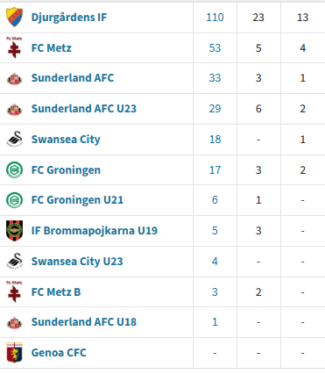Open the Djurgårdens IF club link
Viewport: 325px width, 374px height.
[x=69, y=18]
